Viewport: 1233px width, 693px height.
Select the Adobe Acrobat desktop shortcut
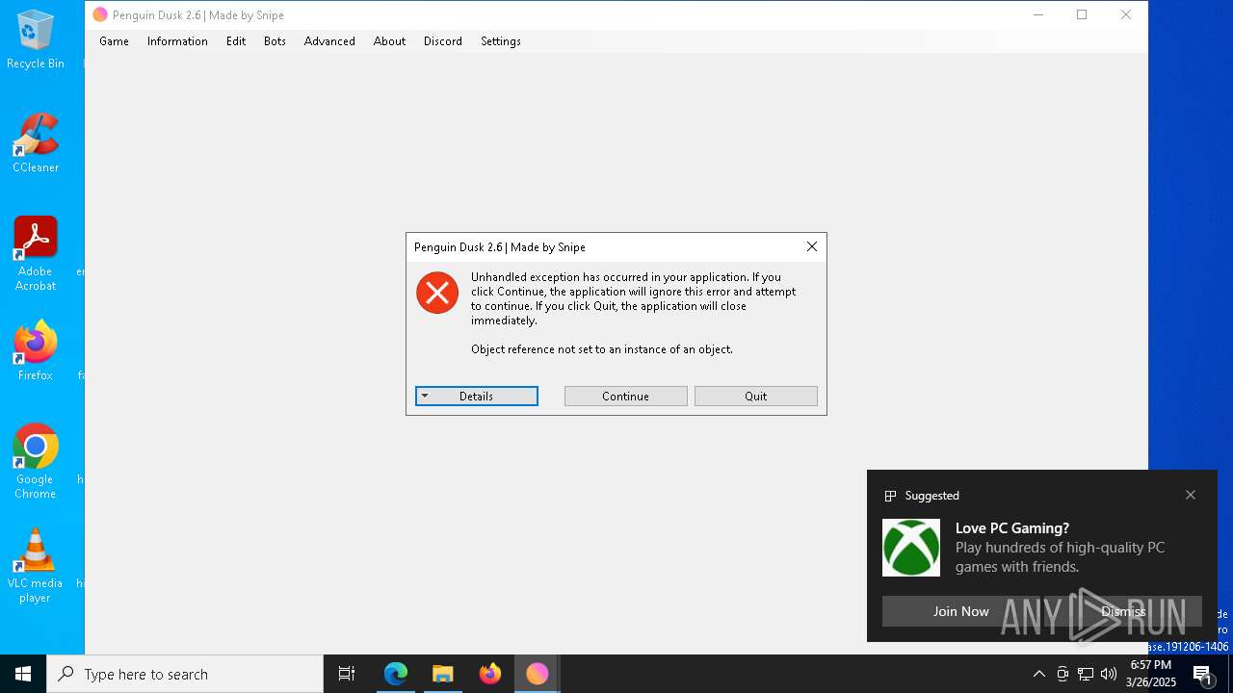(36, 254)
